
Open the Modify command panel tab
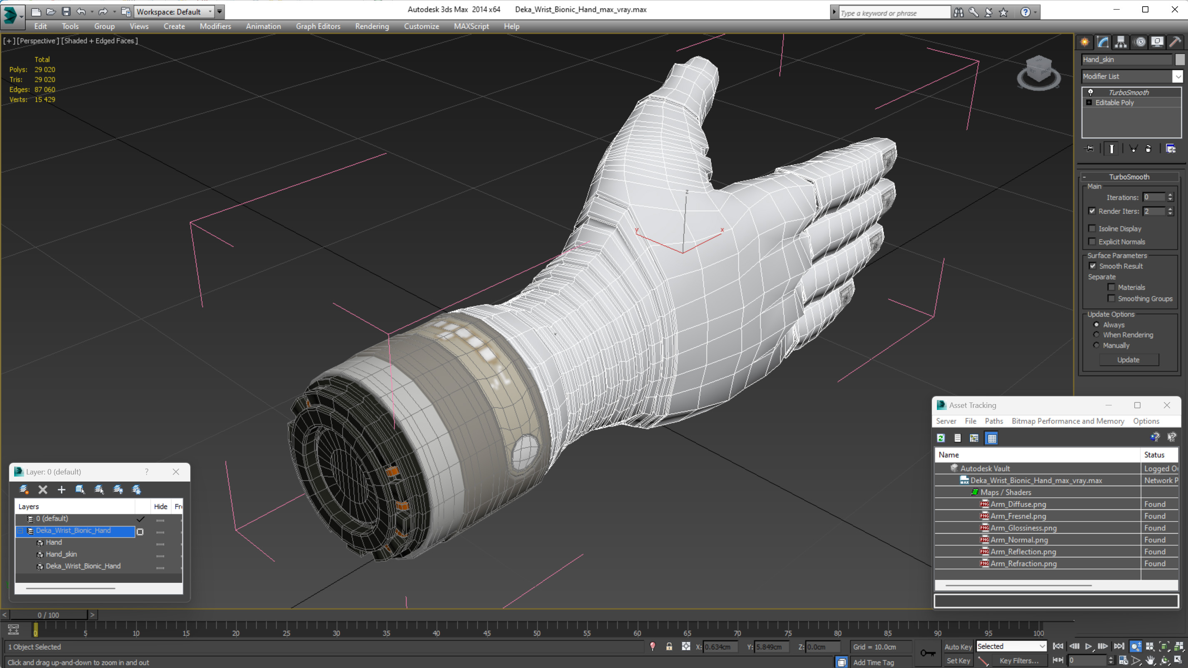[x=1103, y=42]
